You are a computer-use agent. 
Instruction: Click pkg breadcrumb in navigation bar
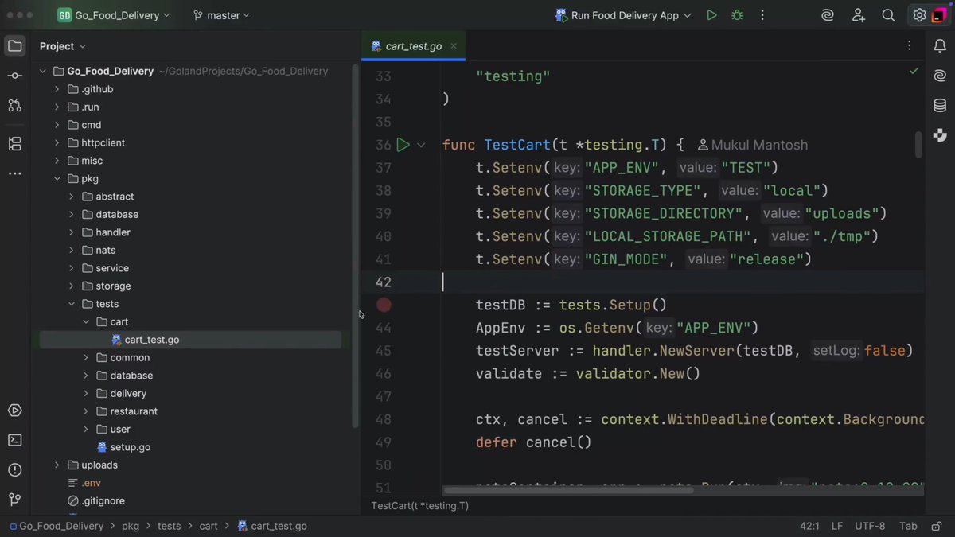pyautogui.click(x=130, y=526)
